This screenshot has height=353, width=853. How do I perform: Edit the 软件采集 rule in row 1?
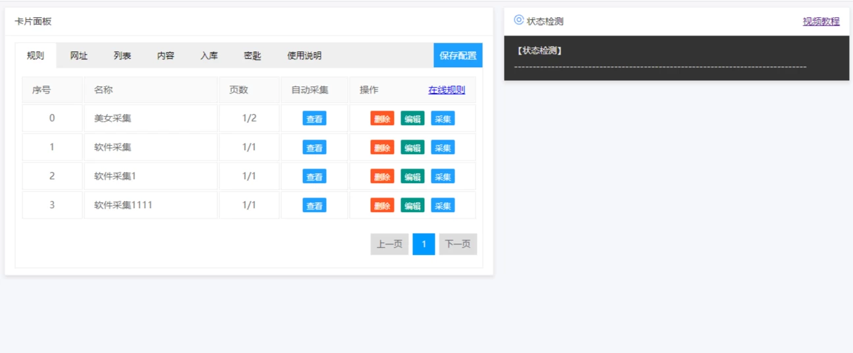pos(412,148)
